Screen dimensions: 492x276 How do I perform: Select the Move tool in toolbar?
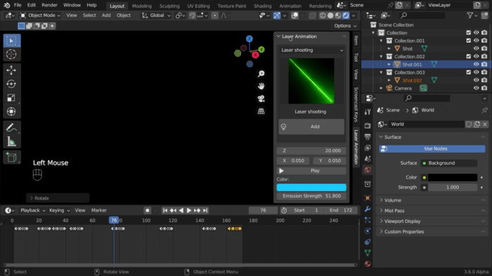11,70
